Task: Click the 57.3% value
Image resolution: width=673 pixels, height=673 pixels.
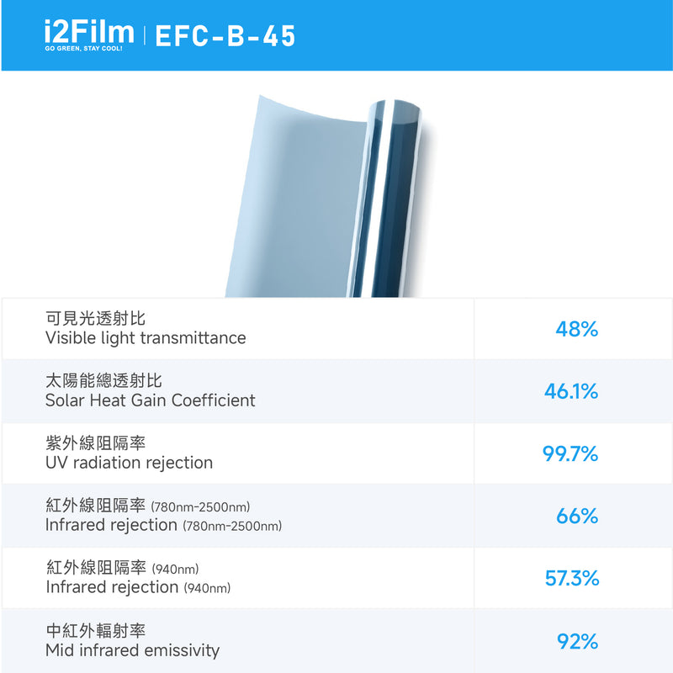Action: [572, 579]
